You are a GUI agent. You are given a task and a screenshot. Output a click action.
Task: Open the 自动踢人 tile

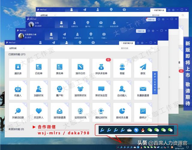pyautogui.click(x=122, y=90)
